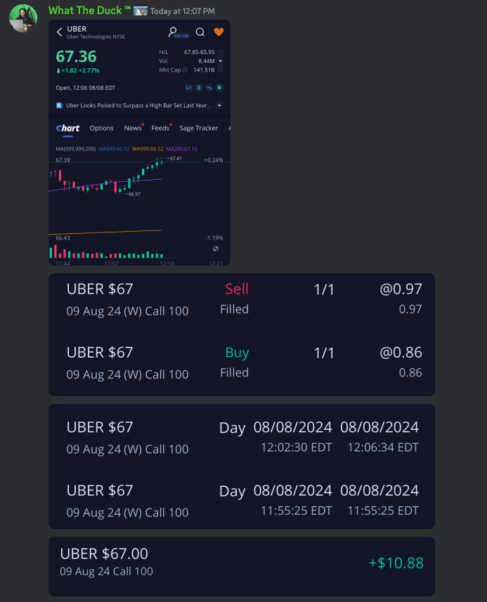Click the Mkt Cap info circle
Viewport: 487px width, 602px height.
point(185,70)
